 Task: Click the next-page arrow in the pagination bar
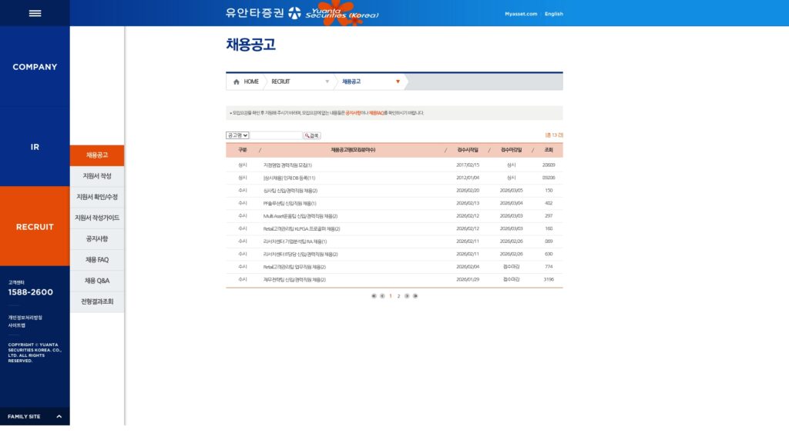(407, 295)
